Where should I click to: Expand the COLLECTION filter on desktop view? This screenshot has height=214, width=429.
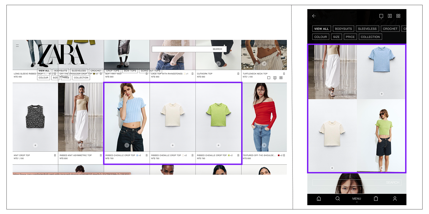(81, 78)
